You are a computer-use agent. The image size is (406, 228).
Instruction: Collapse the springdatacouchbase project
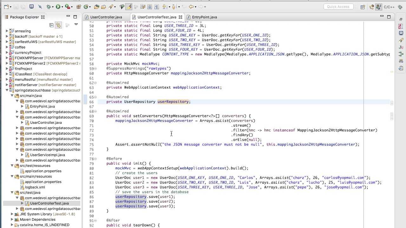pyautogui.click(x=7, y=90)
